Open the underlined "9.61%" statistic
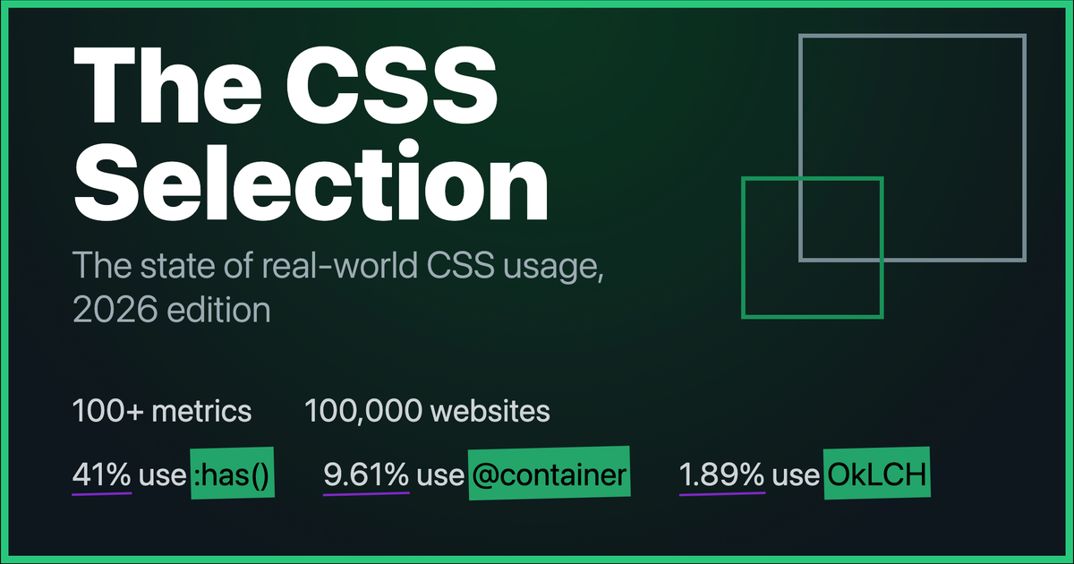 (x=366, y=476)
